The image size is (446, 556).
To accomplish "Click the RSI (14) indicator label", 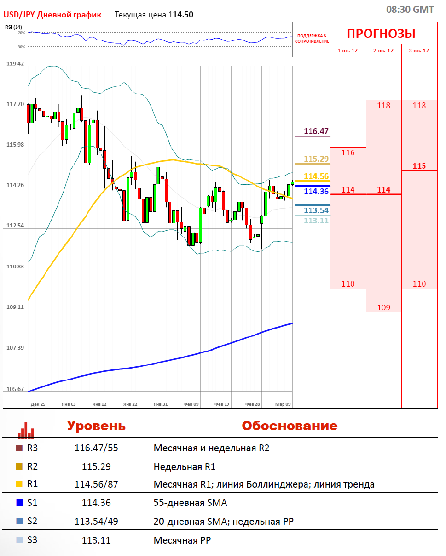I will pos(14,27).
